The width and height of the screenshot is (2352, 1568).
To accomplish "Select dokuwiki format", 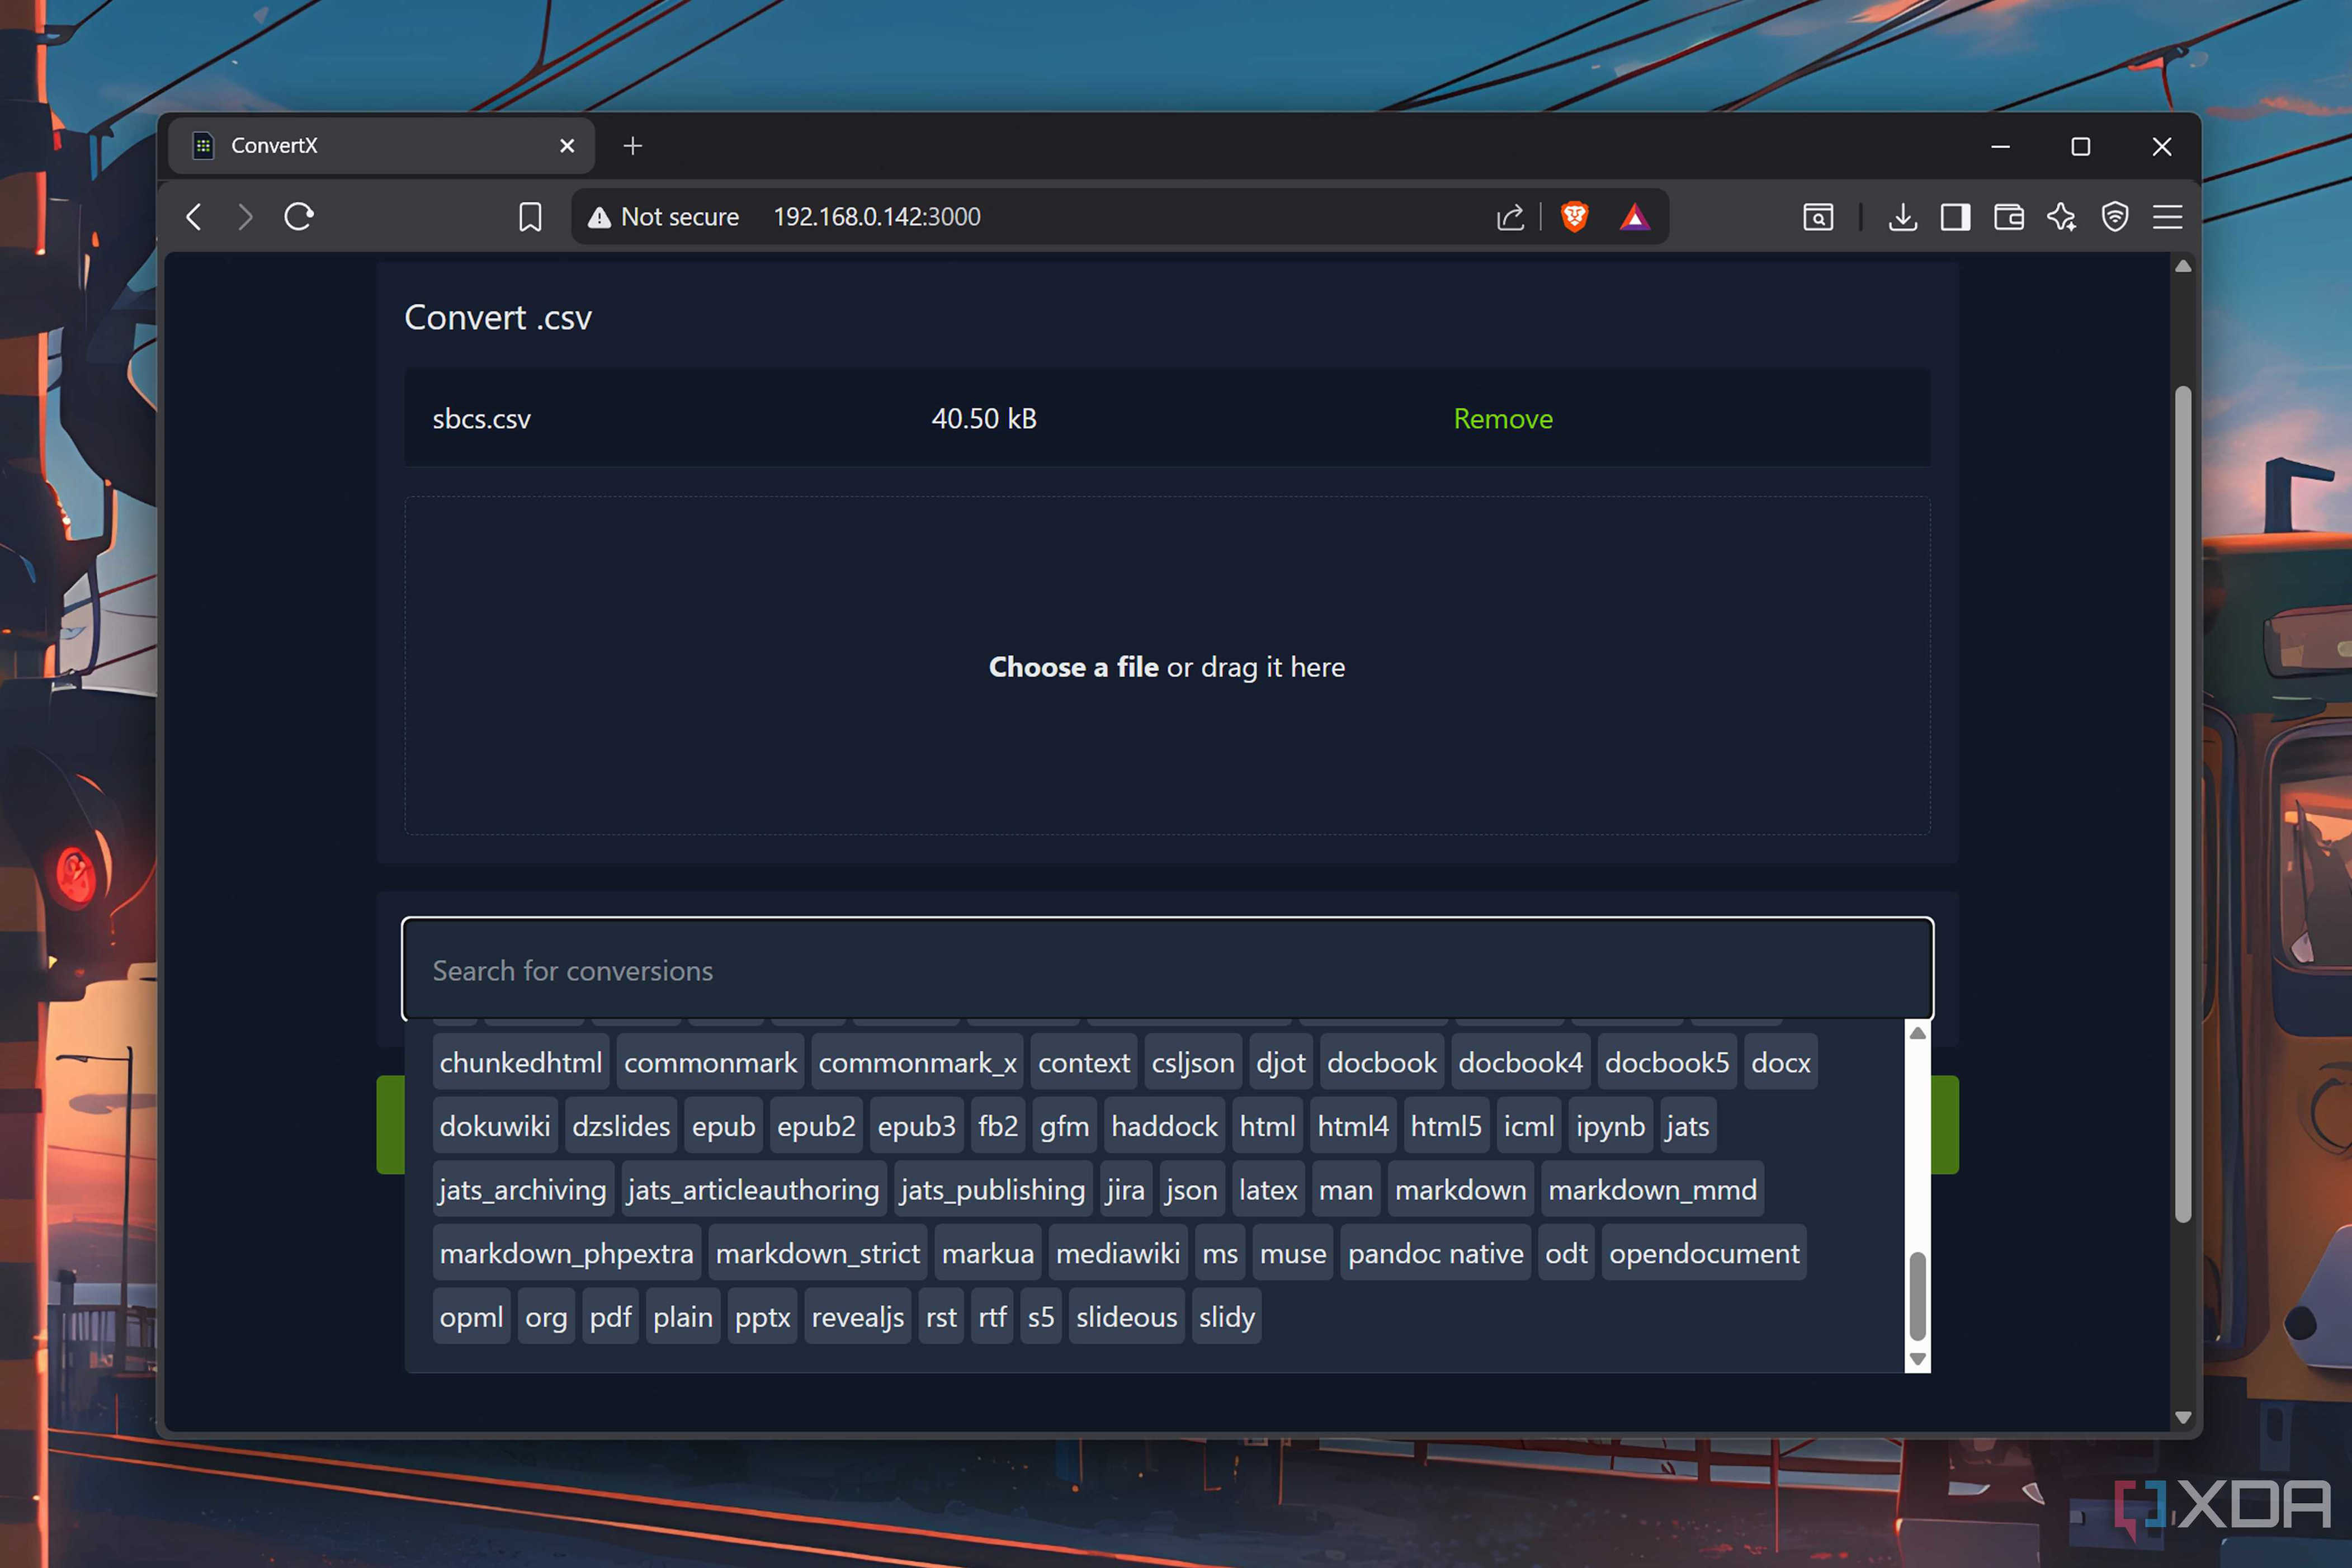I will (495, 1126).
